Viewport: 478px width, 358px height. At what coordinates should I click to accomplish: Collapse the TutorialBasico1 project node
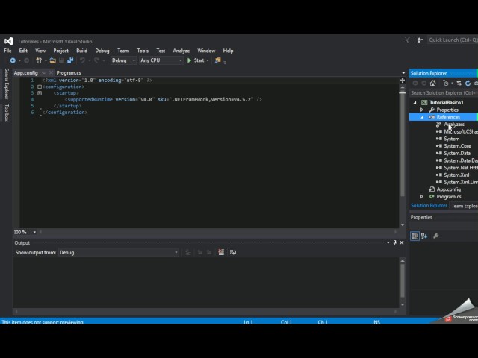tap(415, 103)
